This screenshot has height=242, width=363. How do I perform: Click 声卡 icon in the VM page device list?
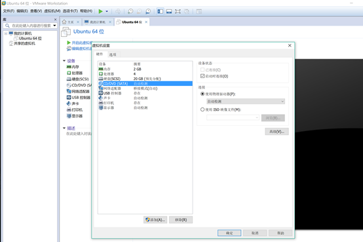[x=69, y=104]
